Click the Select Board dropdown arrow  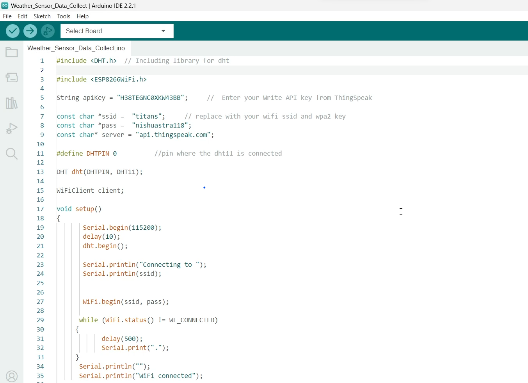click(163, 31)
